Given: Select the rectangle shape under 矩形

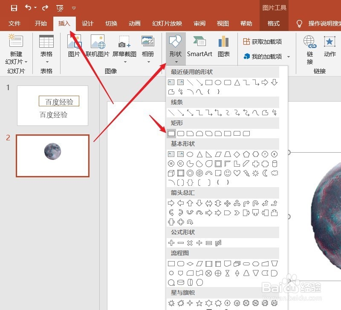Looking at the screenshot, I should coord(171,134).
